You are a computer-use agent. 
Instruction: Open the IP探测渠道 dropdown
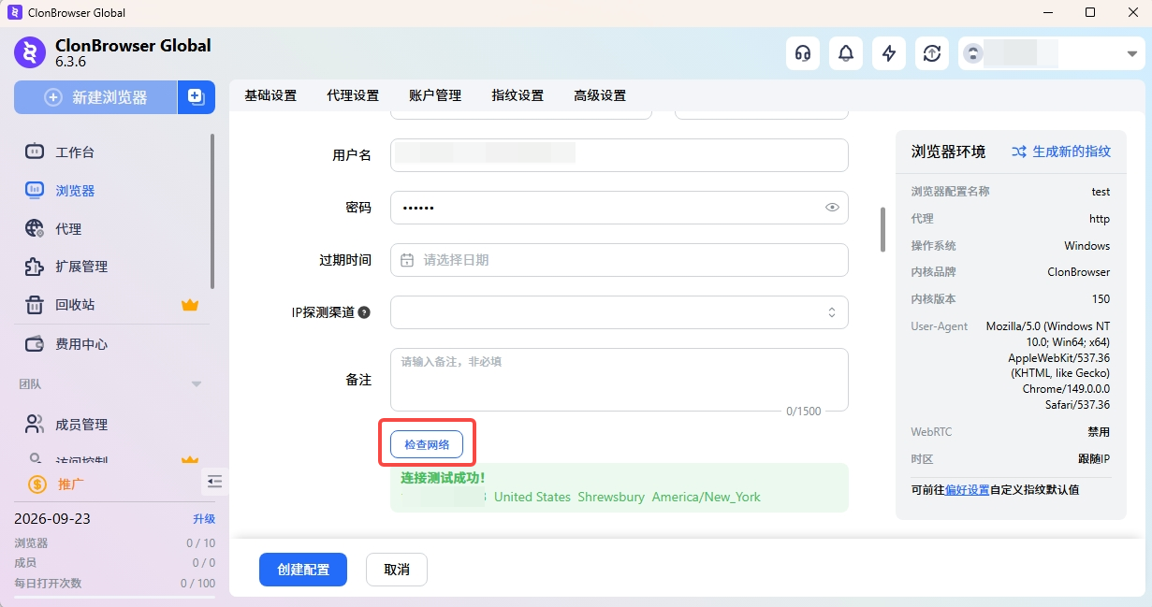[620, 312]
